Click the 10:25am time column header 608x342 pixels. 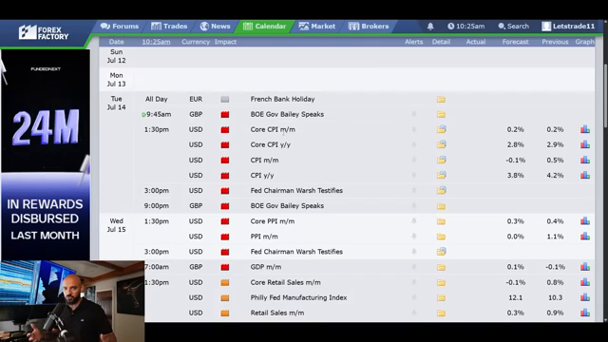(x=156, y=42)
